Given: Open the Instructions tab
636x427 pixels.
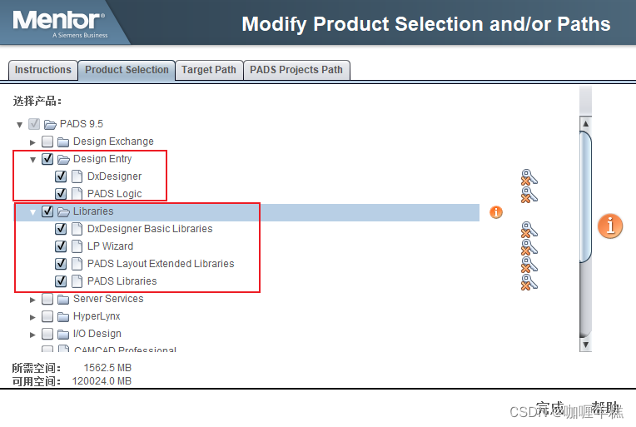Looking at the screenshot, I should 43,70.
